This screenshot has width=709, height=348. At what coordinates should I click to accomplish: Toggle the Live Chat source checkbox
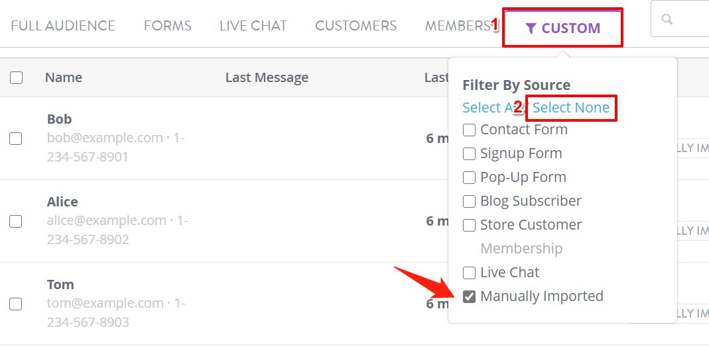coord(470,273)
